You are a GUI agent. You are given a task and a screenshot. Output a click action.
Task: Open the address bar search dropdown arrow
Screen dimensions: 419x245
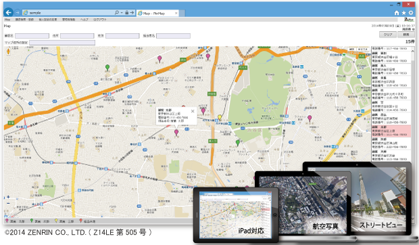(x=122, y=13)
